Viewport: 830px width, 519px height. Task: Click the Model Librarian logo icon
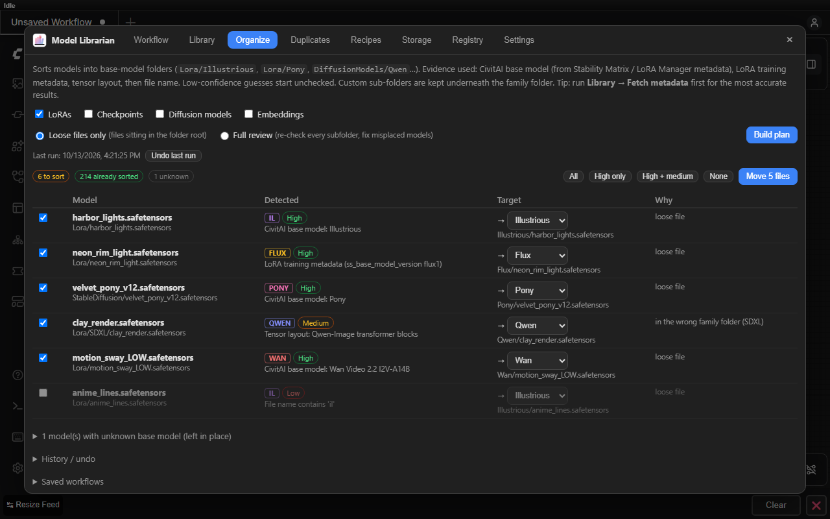tap(40, 40)
